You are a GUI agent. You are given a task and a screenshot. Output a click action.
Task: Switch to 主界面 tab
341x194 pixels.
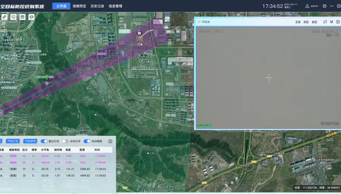pos(61,6)
